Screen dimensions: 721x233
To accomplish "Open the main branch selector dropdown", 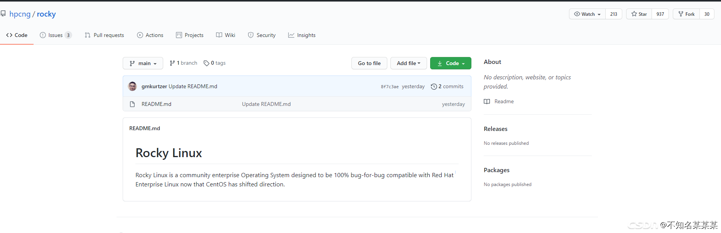I will pyautogui.click(x=143, y=63).
